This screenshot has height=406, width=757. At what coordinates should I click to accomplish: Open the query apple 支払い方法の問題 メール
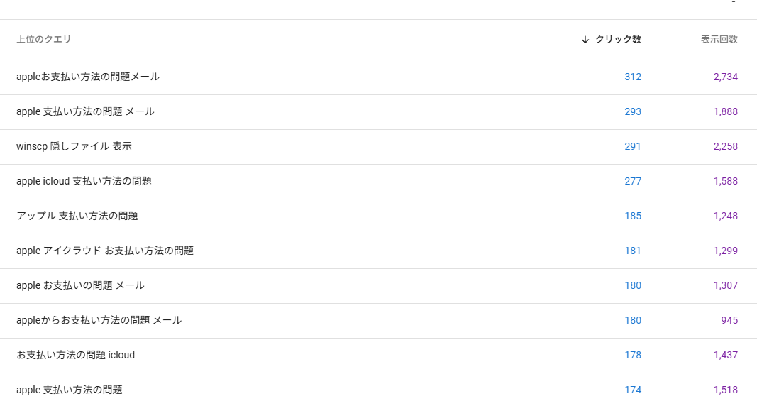85,111
